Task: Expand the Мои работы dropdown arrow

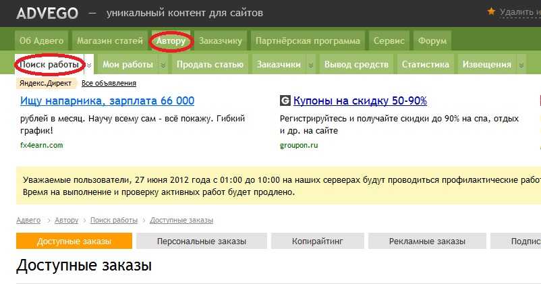Action: pyautogui.click(x=163, y=65)
